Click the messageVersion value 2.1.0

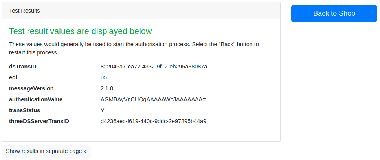click(x=107, y=88)
